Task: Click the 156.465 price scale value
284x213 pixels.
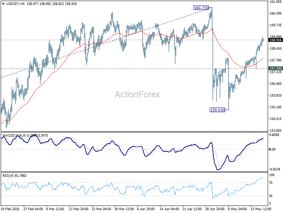Action: click(276, 84)
